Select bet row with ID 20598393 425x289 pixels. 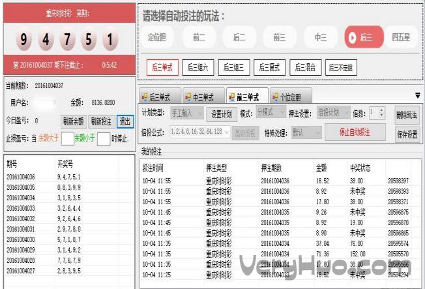pyautogui.click(x=280, y=191)
